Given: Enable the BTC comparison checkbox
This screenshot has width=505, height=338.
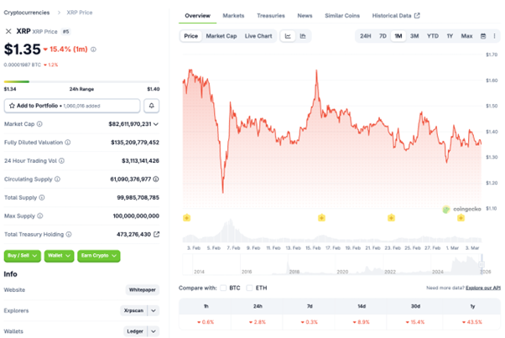Looking at the screenshot, I should (x=221, y=288).
